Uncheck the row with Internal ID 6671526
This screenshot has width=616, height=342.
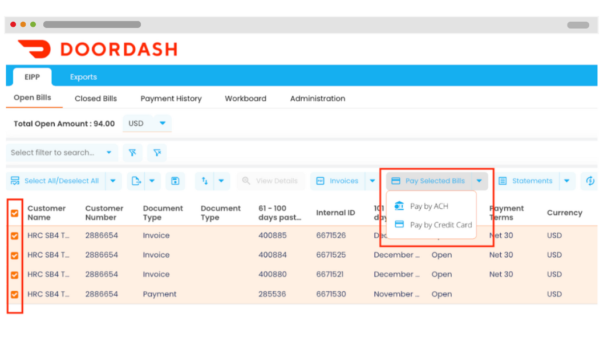click(x=14, y=236)
